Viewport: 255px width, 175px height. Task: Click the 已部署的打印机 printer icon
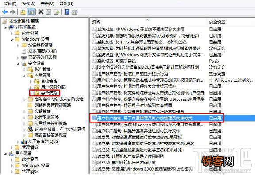pyautogui.click(x=24, y=57)
